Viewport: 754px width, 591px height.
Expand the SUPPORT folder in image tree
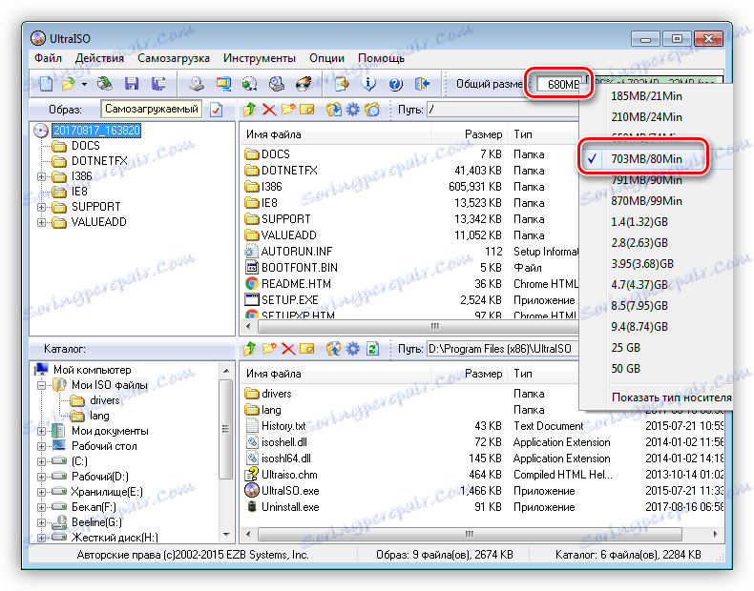[x=42, y=208]
